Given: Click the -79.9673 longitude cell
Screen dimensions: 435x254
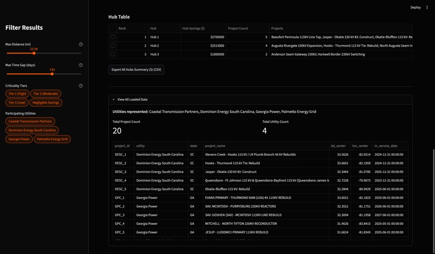Looking at the screenshot, I should pos(362,181).
